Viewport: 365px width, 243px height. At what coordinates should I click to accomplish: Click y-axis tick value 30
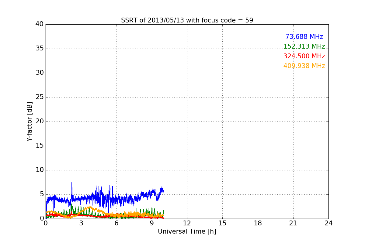click(x=40, y=73)
